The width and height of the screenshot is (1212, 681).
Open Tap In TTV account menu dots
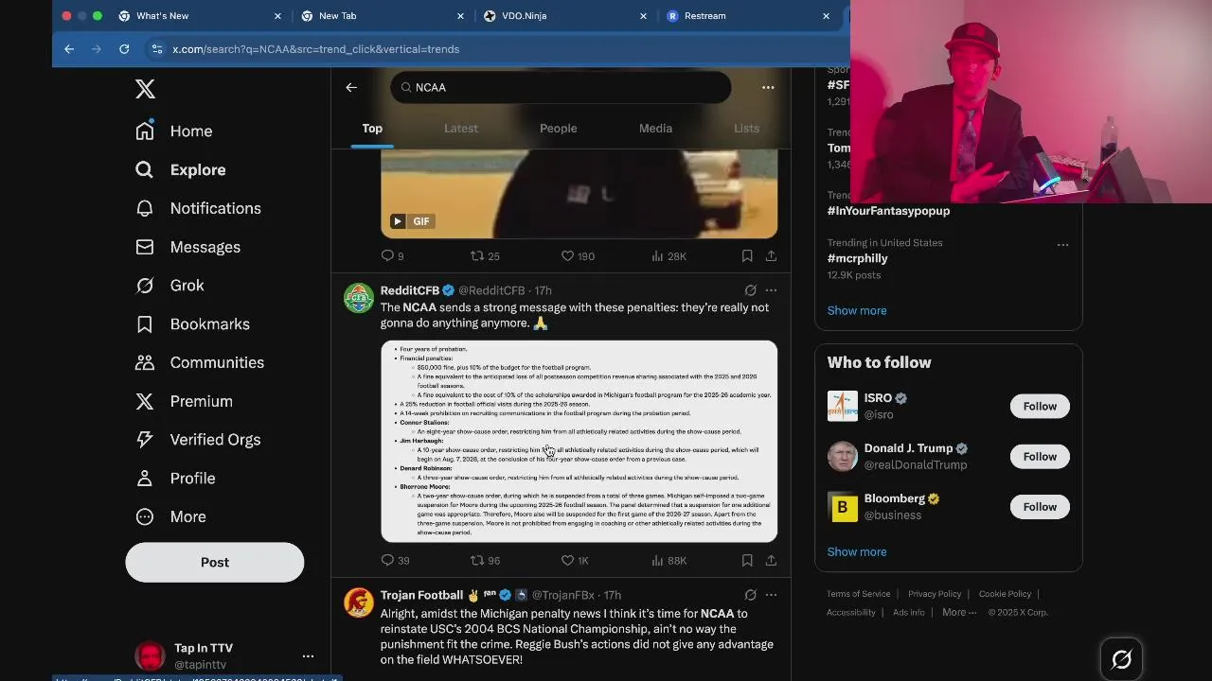click(308, 655)
